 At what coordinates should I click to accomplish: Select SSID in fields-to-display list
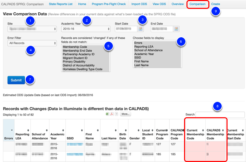pyautogui.click(x=138, y=57)
